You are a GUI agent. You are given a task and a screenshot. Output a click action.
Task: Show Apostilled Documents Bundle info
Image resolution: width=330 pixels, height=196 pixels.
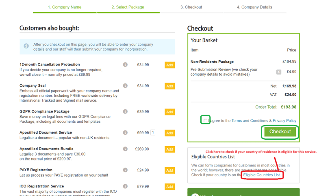(x=125, y=149)
